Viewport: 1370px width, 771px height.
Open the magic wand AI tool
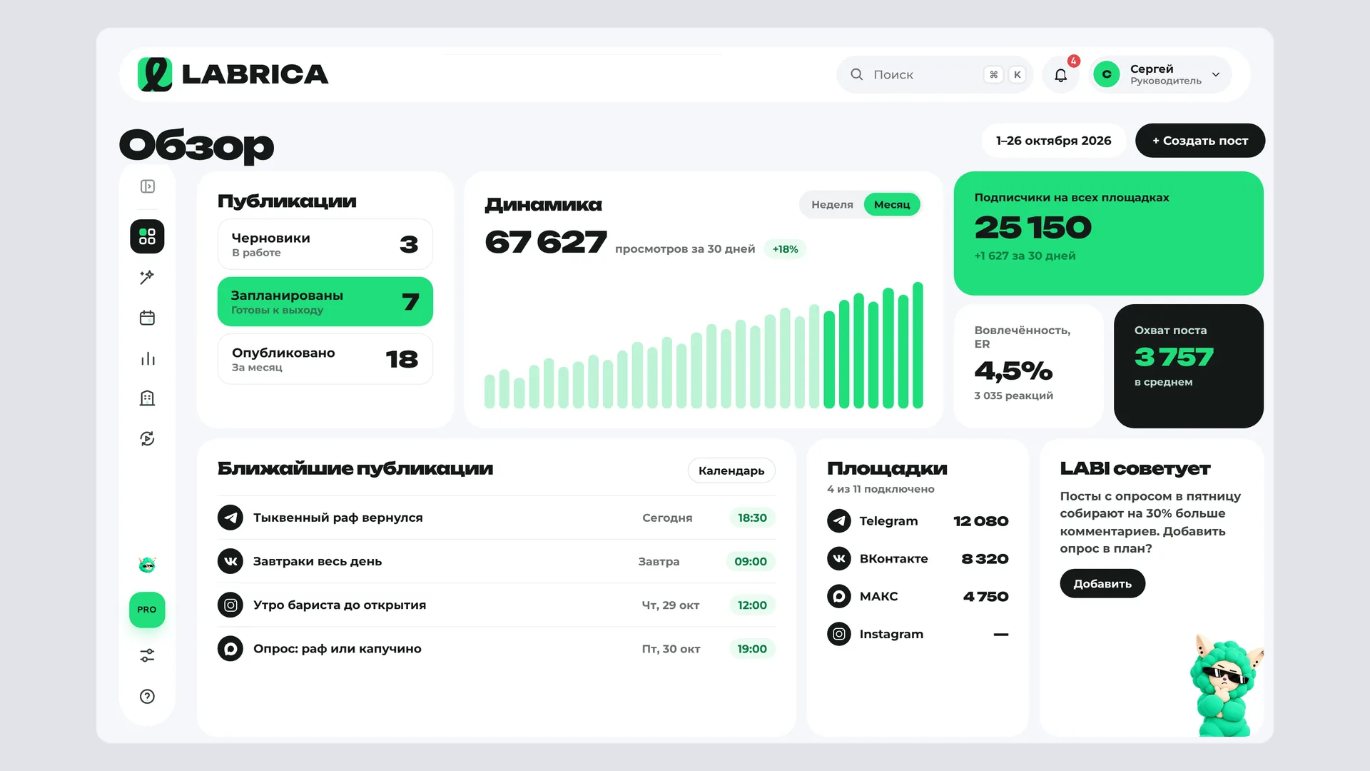147,277
